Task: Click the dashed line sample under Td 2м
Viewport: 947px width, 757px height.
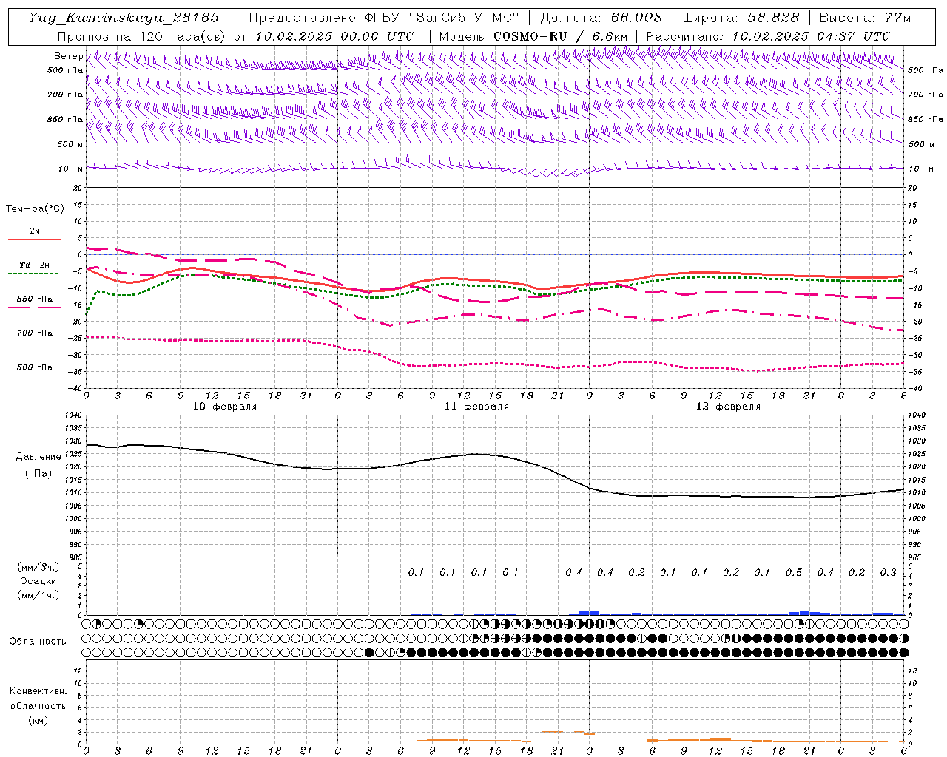Action: tap(34, 273)
